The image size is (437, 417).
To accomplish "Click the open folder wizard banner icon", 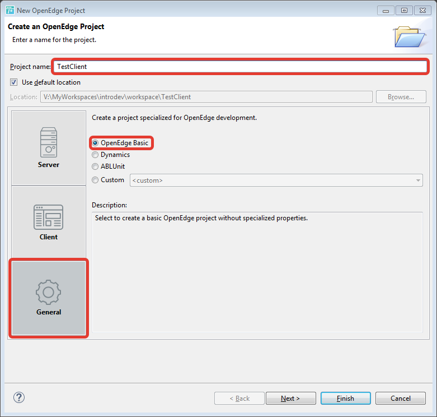I will (409, 36).
